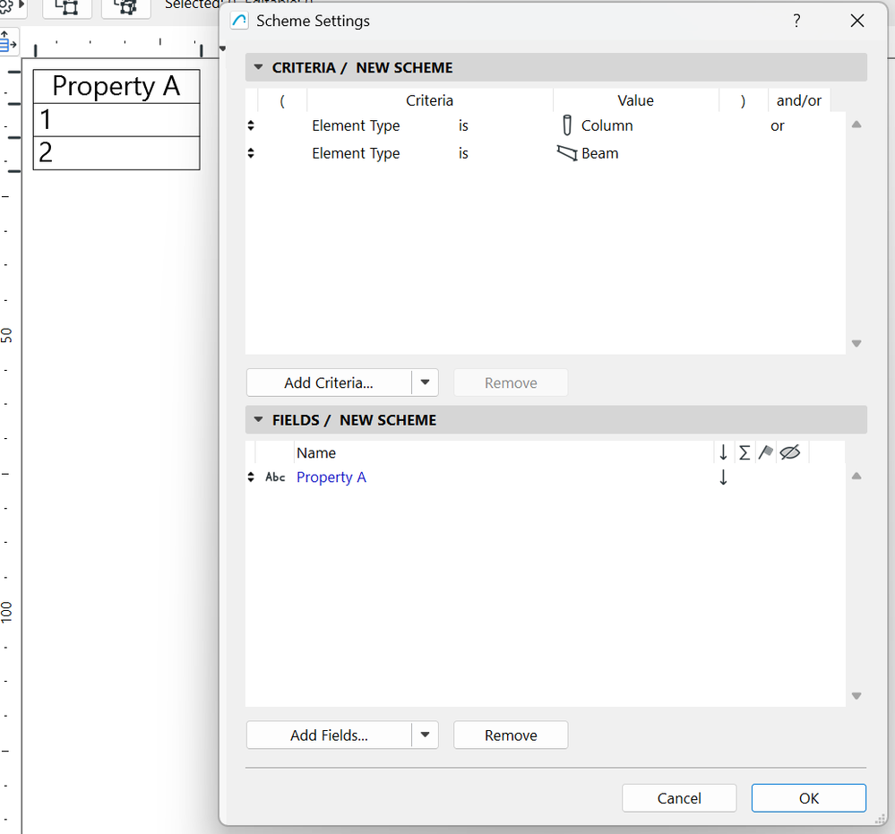Click the Column element type icon
This screenshot has height=834, width=895.
pyautogui.click(x=567, y=125)
